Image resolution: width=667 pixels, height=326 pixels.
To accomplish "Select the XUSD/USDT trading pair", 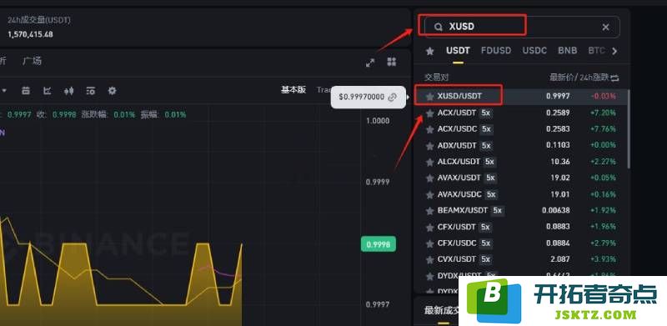I will (522, 97).
